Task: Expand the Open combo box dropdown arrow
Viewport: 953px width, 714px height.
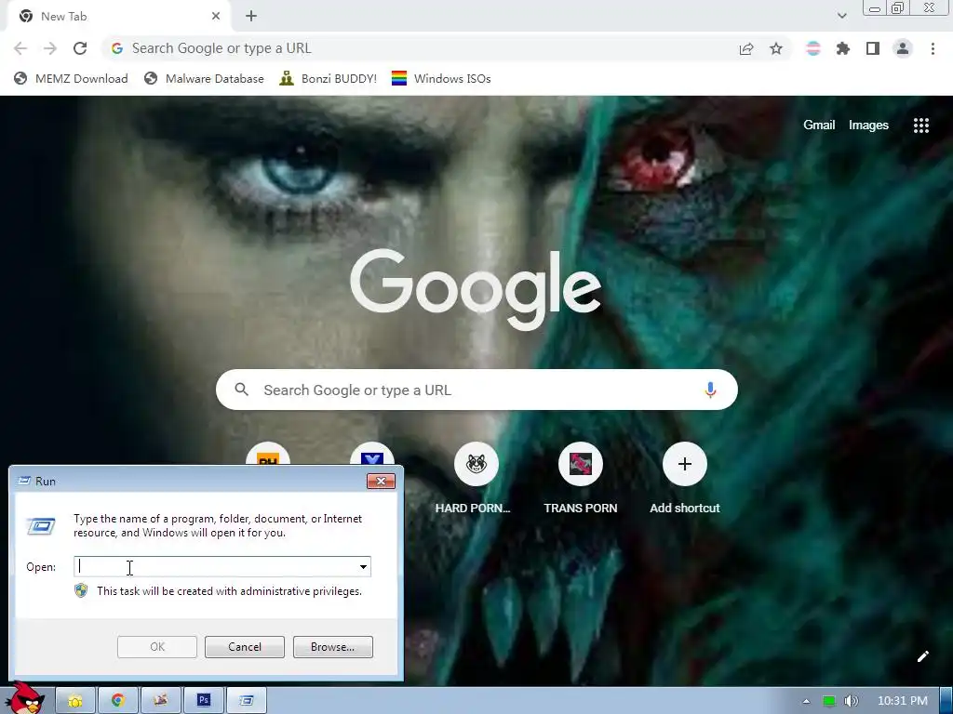Action: tap(363, 566)
